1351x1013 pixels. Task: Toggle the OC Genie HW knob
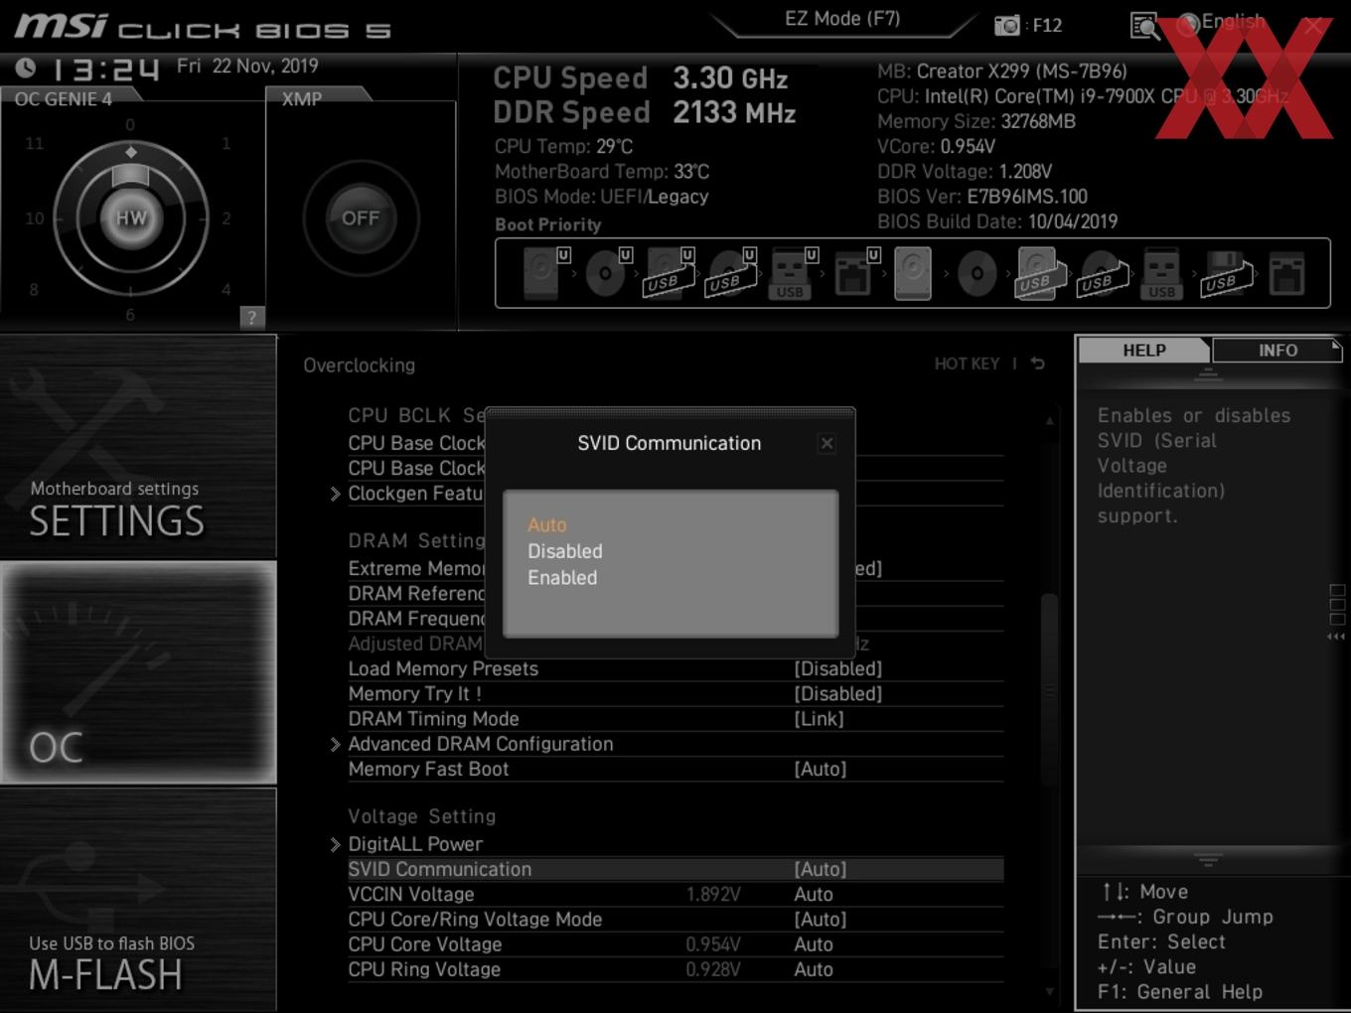131,218
